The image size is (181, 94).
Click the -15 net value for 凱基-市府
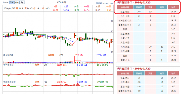139,78
